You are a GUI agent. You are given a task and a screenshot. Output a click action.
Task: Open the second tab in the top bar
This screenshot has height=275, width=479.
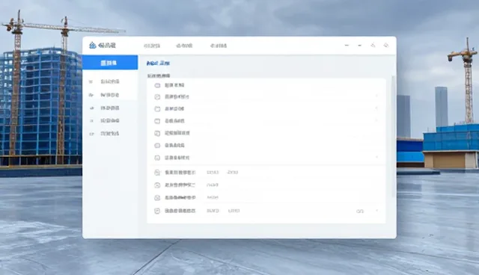184,46
